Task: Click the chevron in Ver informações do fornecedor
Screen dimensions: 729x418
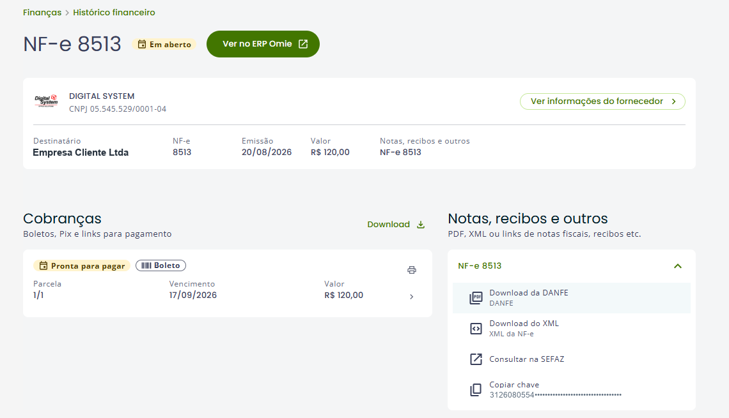Action: click(x=673, y=101)
